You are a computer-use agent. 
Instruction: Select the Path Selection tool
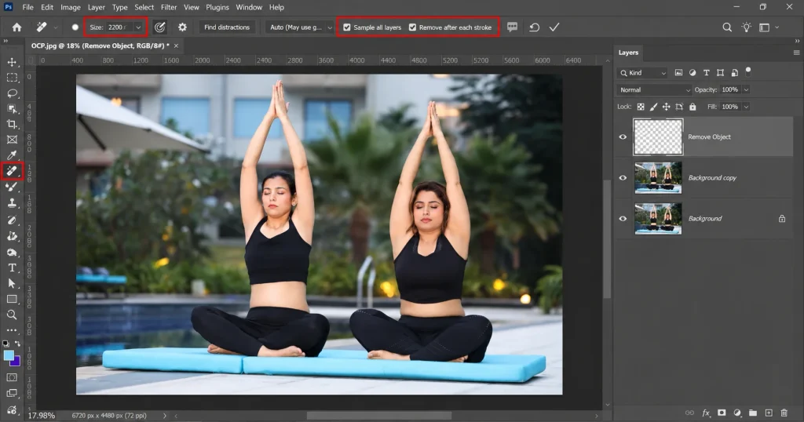(12, 283)
